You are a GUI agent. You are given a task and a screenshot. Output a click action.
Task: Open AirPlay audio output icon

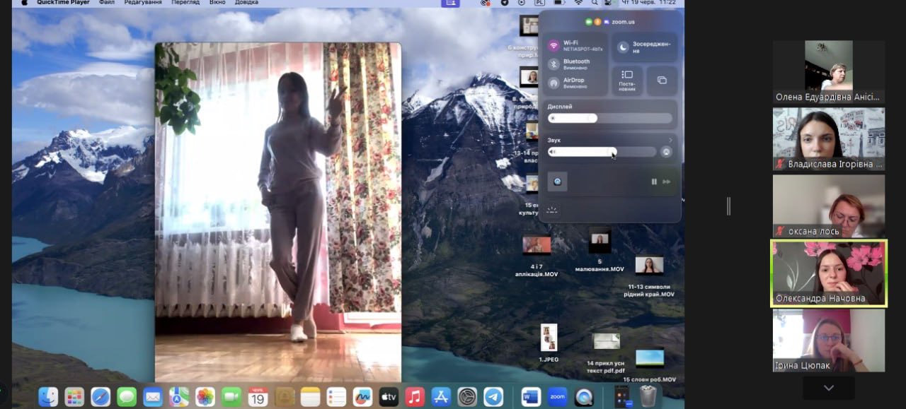(666, 152)
